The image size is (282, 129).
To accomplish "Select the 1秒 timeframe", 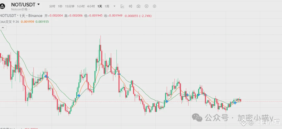I will 60,6.
